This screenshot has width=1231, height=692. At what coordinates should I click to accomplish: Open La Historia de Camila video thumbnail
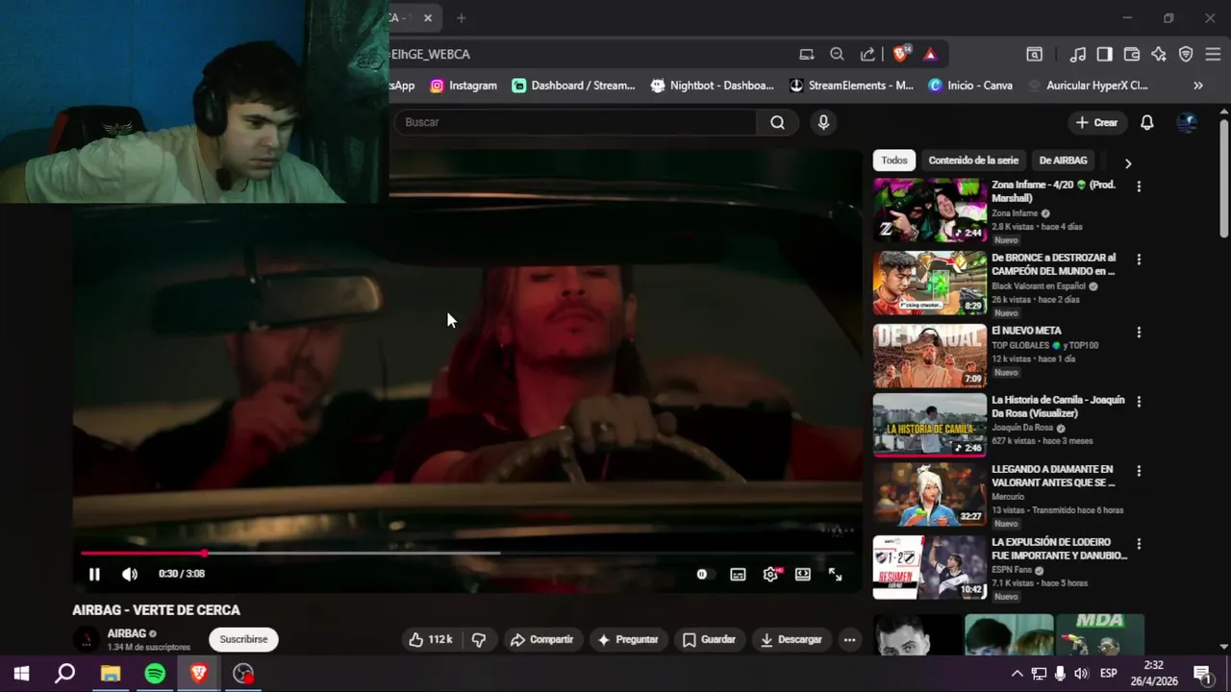[929, 425]
